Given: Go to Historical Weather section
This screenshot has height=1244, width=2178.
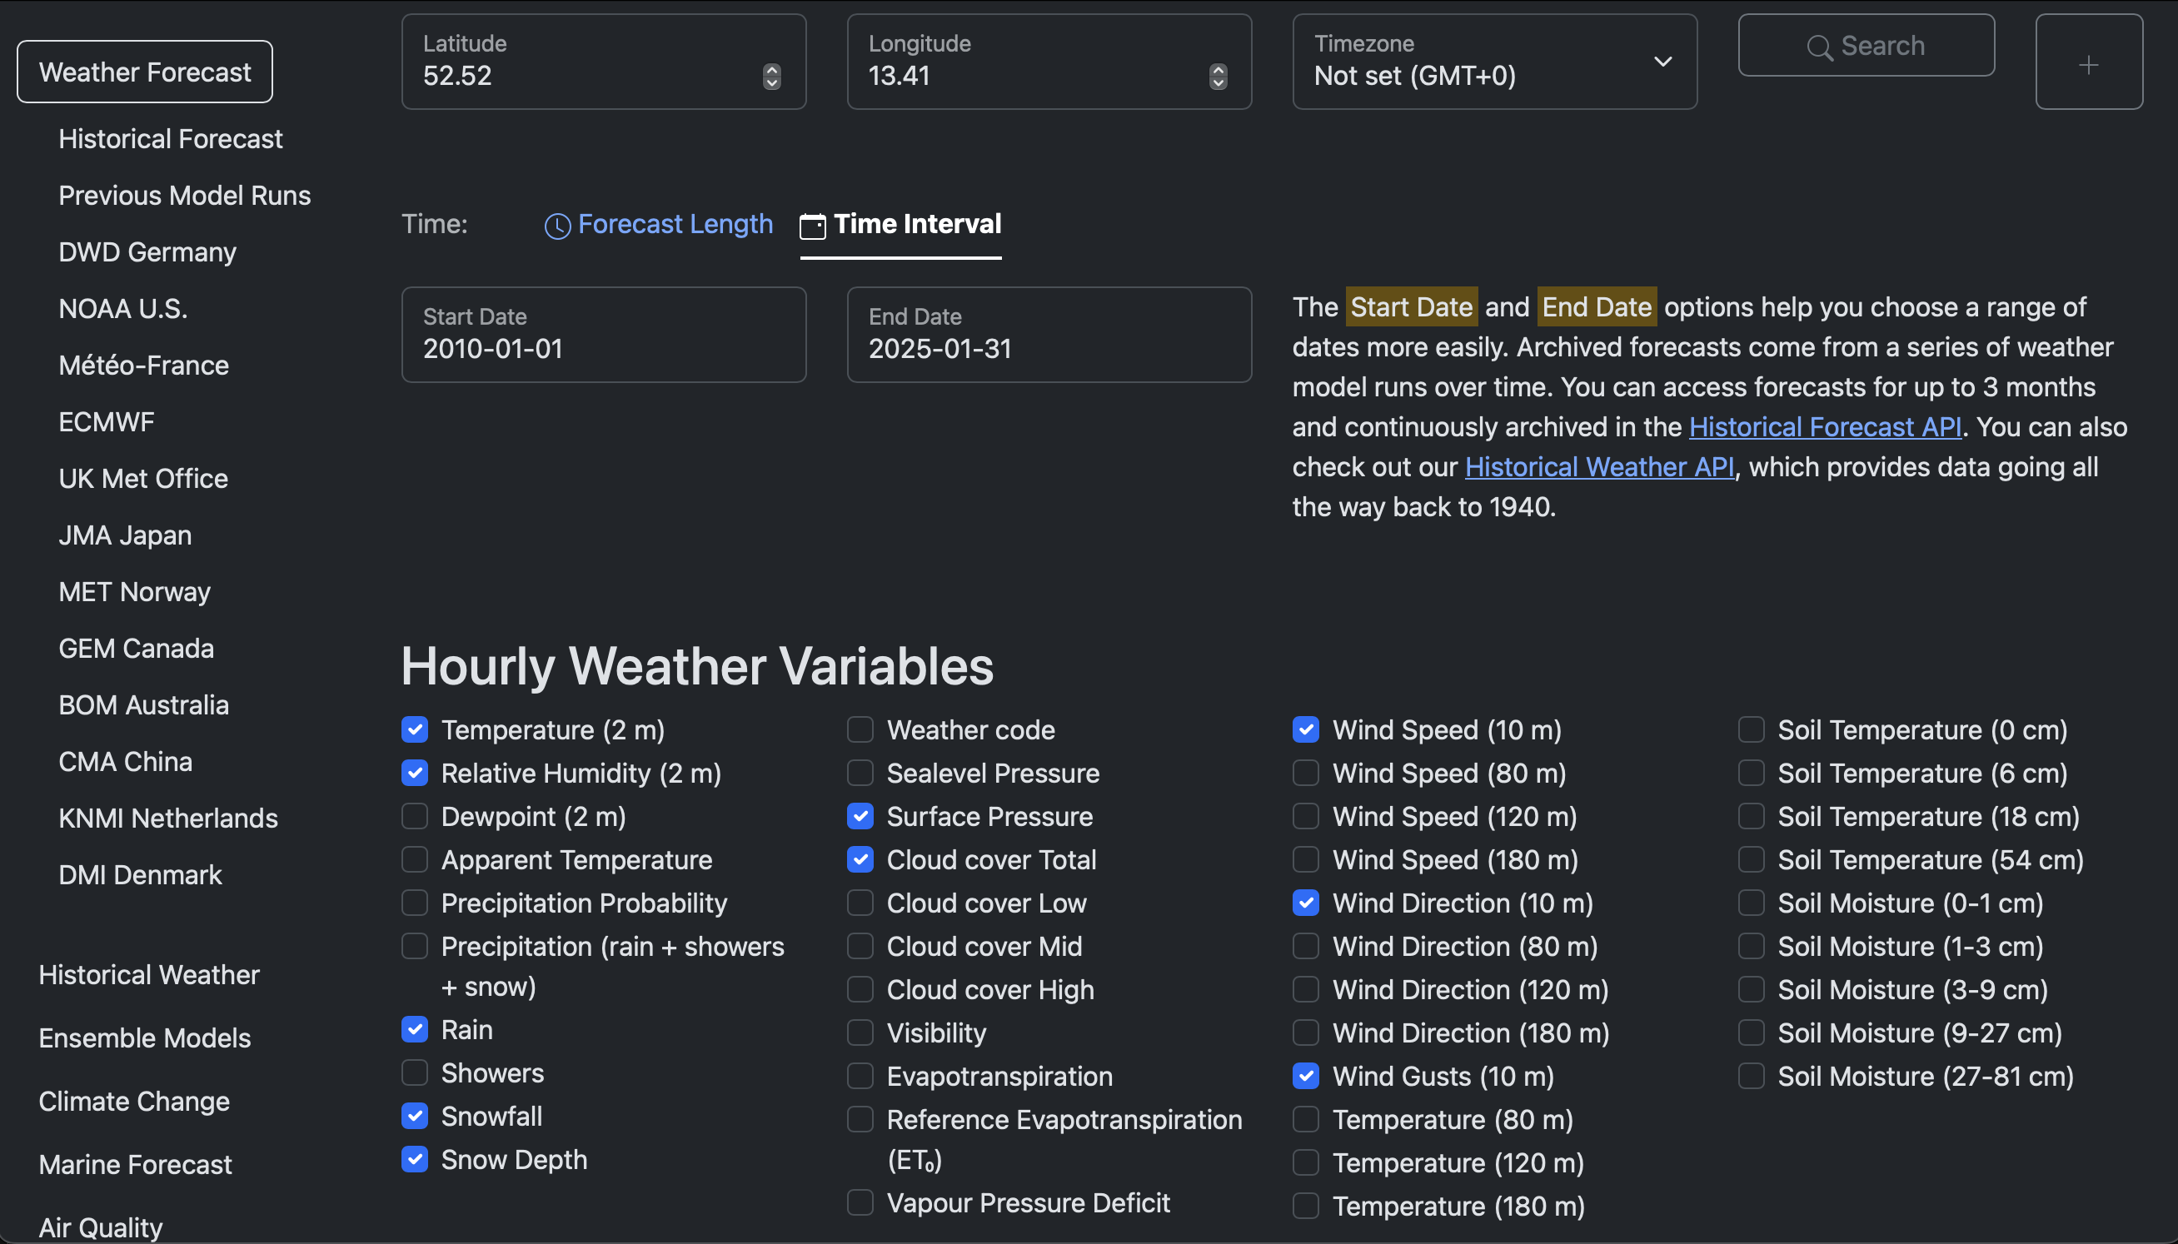Looking at the screenshot, I should point(149,974).
